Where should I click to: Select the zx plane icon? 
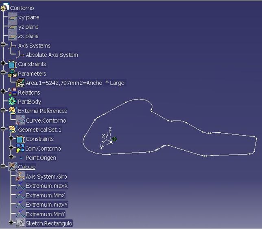click(13, 36)
